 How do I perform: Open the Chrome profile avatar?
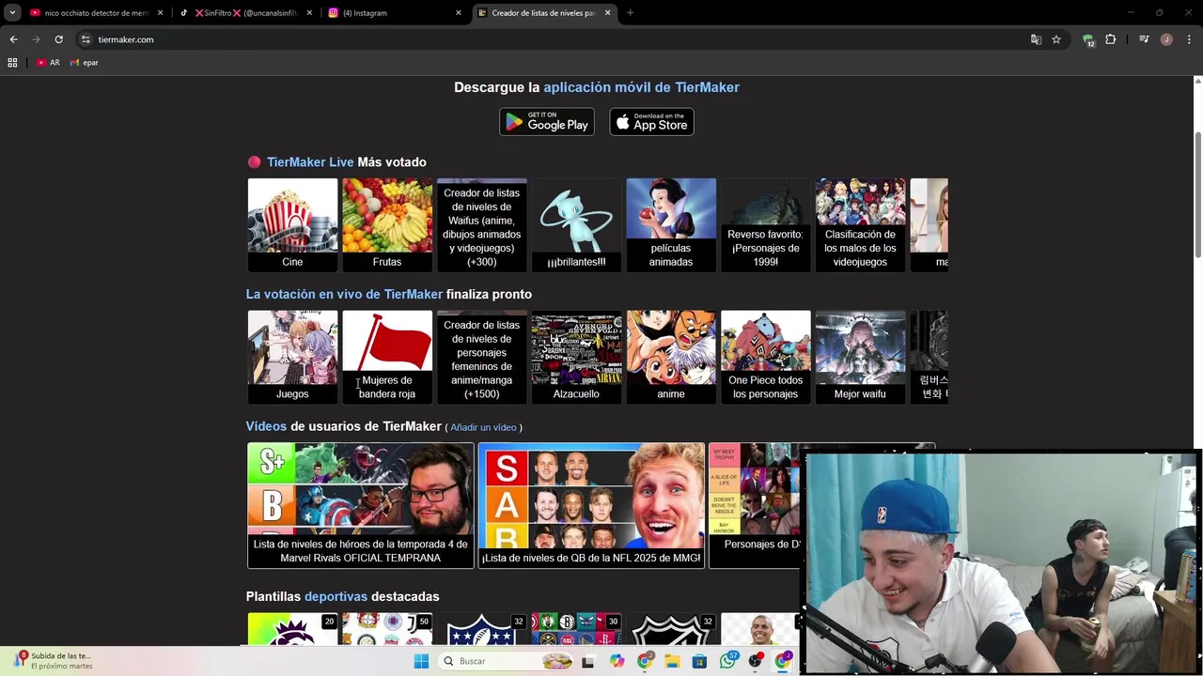click(x=1166, y=39)
